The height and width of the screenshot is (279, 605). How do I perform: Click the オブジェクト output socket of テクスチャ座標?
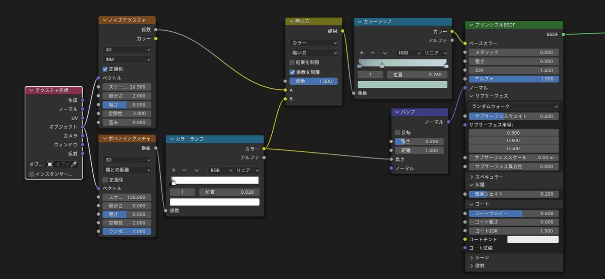point(83,127)
